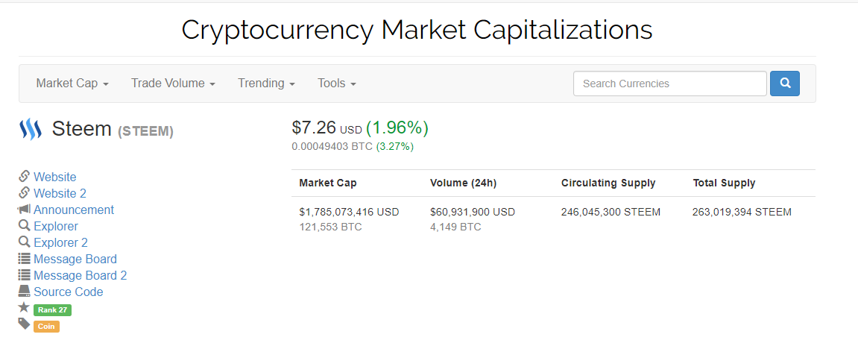
Task: Click the star icon next to Rank 27
Action: [x=25, y=307]
